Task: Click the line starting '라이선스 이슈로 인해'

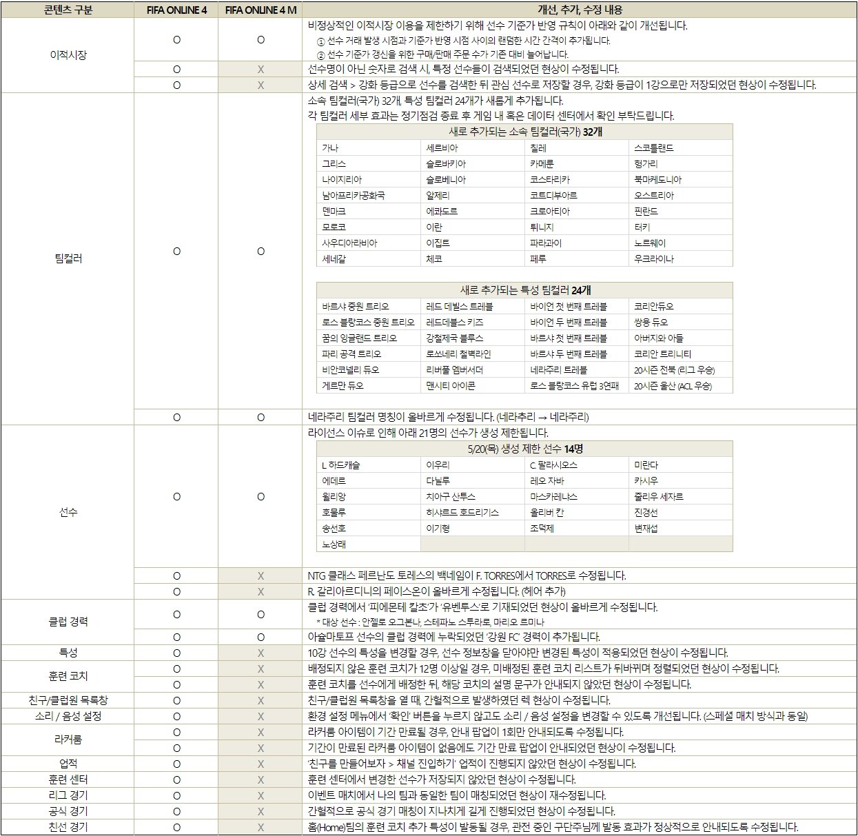Action: coord(428,433)
